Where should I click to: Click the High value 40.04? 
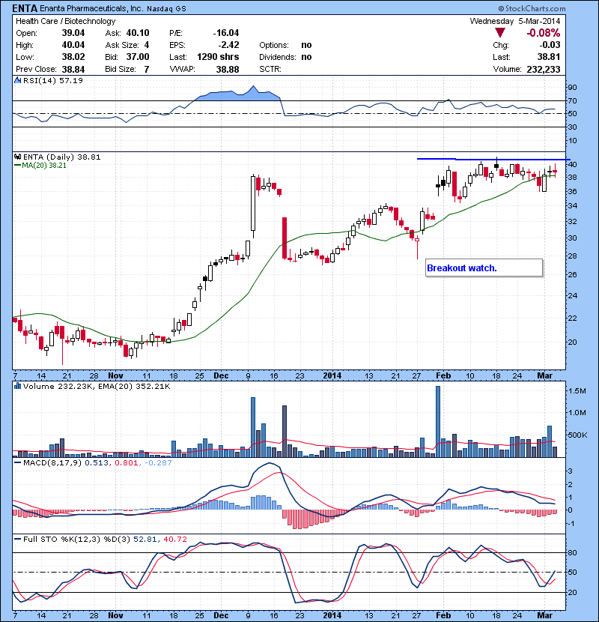73,45
